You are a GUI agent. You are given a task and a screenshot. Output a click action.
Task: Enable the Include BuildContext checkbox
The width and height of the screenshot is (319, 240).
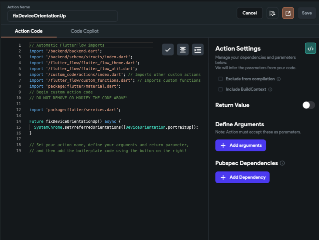[x=221, y=90]
